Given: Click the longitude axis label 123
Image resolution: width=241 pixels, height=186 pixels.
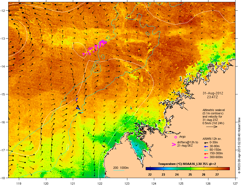Looking at the screenshot, I should click(x=127, y=183).
